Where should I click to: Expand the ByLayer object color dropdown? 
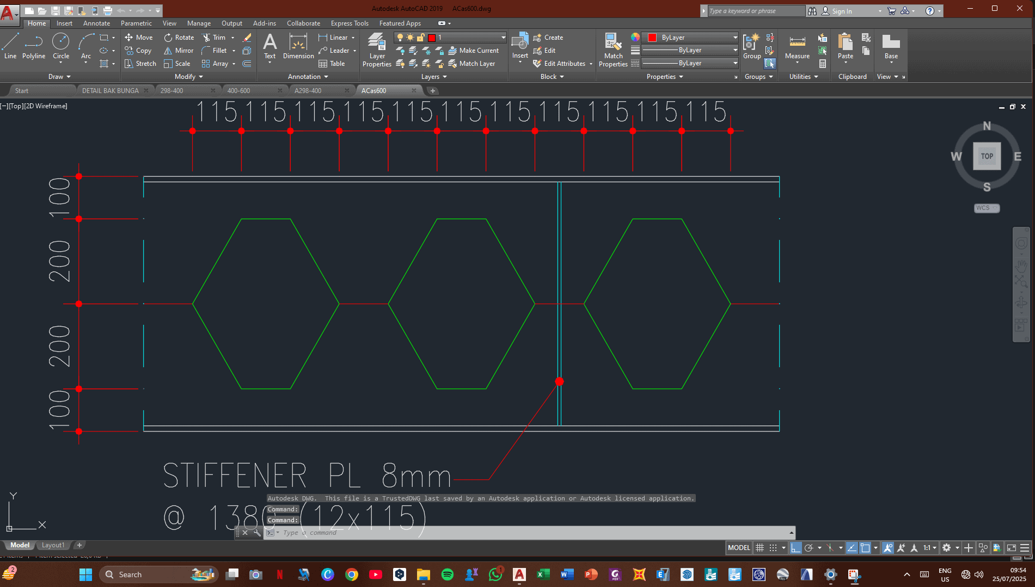[735, 38]
